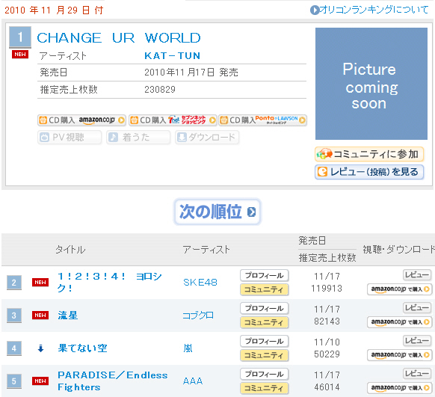Click the sales figure 230829
Viewport: 435px width, 397px height.
tap(160, 89)
